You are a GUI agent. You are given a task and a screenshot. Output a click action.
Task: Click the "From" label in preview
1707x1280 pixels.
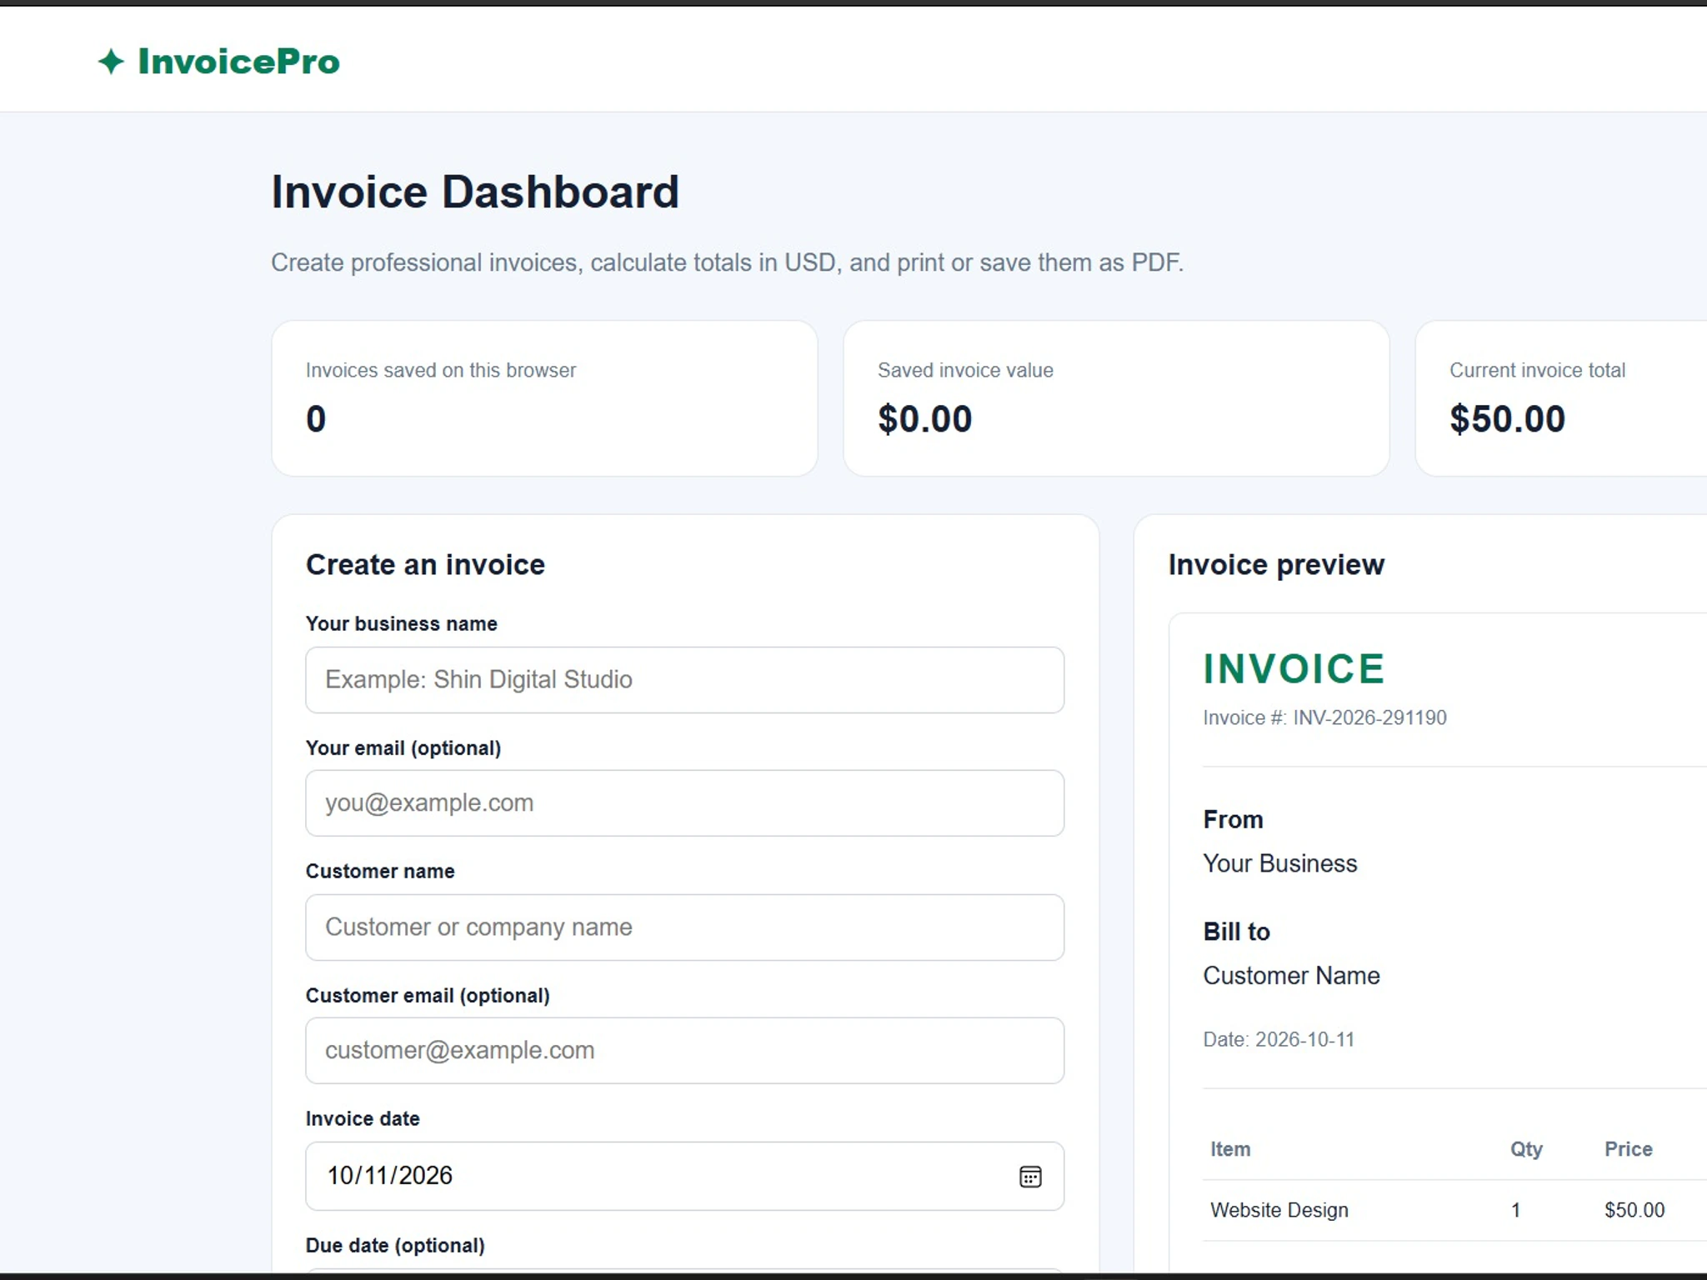(1233, 820)
